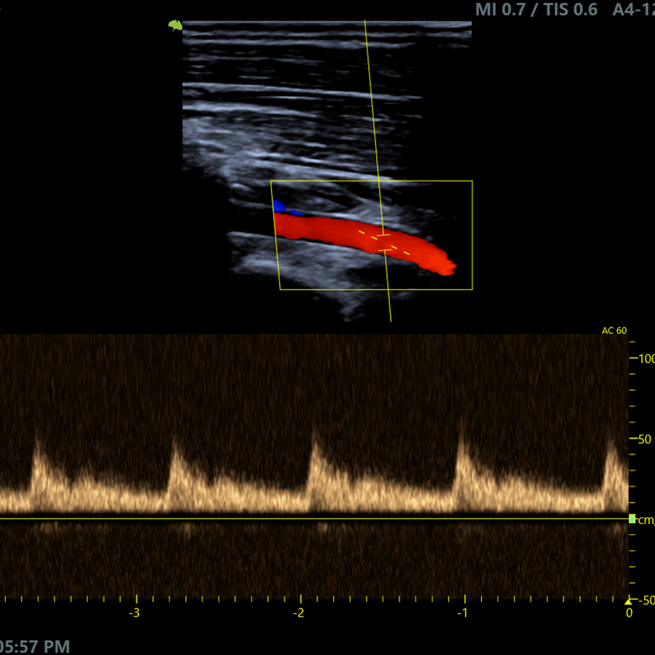Click the cm/s velocity unit label
Screen dimensions: 655x655
coord(646,519)
